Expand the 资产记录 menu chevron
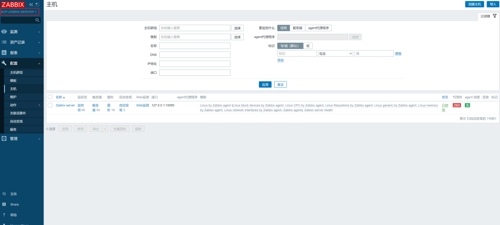This screenshot has width=500, height=225. (x=39, y=43)
